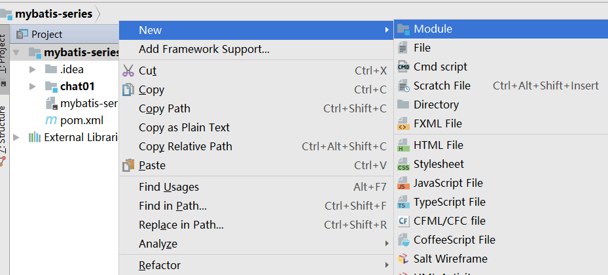Click the TypeScript File TS icon
The height and width of the screenshot is (275, 608).
(403, 202)
